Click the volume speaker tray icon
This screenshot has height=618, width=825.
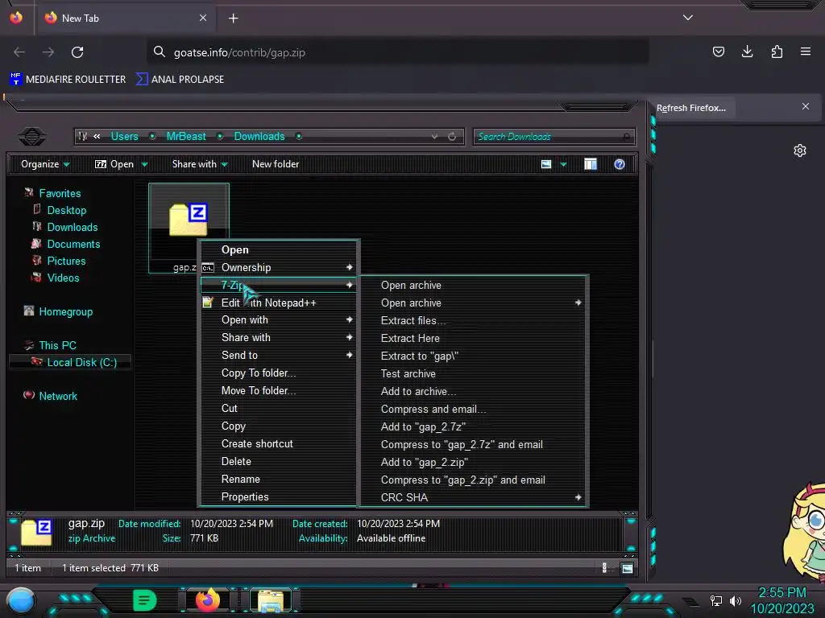tap(736, 600)
